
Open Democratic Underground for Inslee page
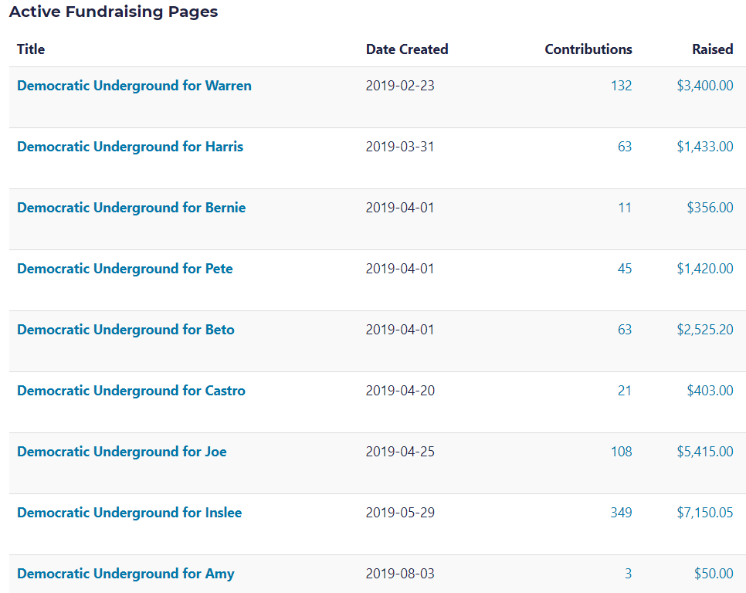pos(129,513)
